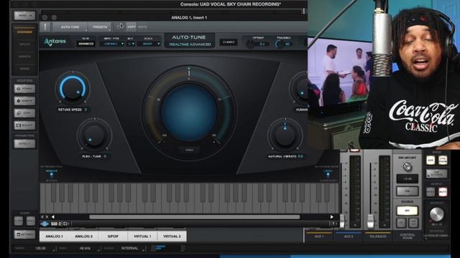
Task: Select the Analog 2 channel tab
Action: click(x=83, y=236)
